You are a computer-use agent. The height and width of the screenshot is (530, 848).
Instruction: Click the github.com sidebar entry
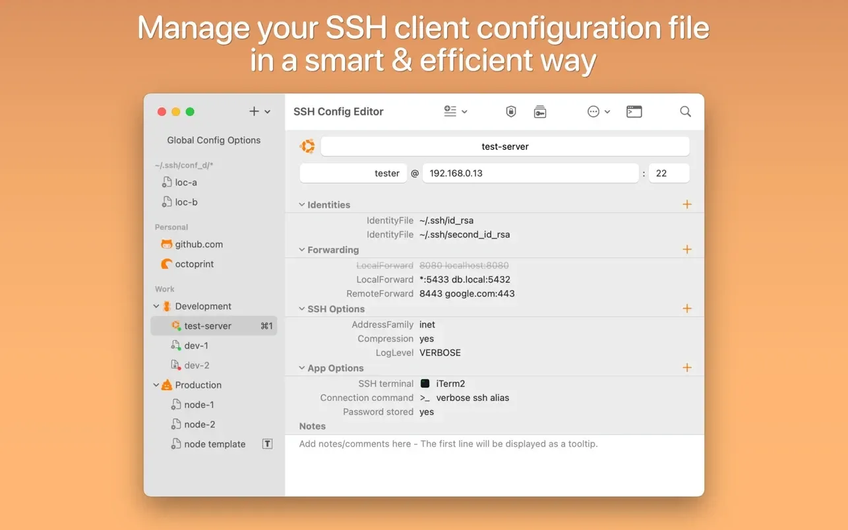[198, 244]
